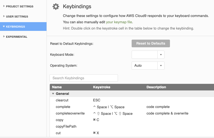Click the Name column header
Image resolution: width=214 pixels, height=138 pixels.
pos(57,87)
